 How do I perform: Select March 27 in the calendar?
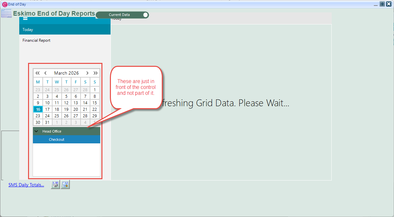76,116
